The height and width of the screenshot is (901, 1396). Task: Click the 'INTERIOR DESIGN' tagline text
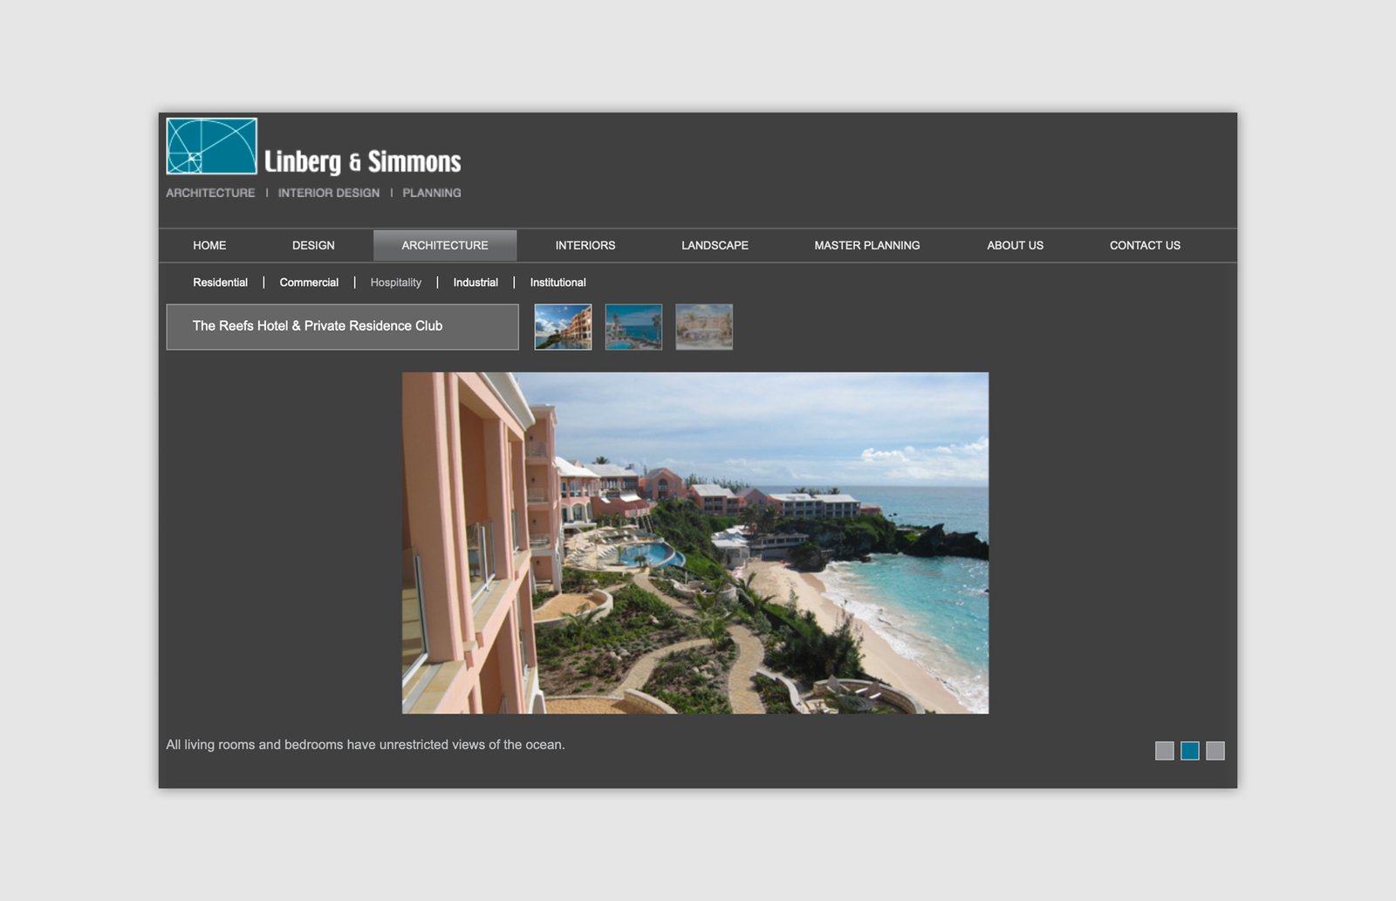click(x=329, y=193)
